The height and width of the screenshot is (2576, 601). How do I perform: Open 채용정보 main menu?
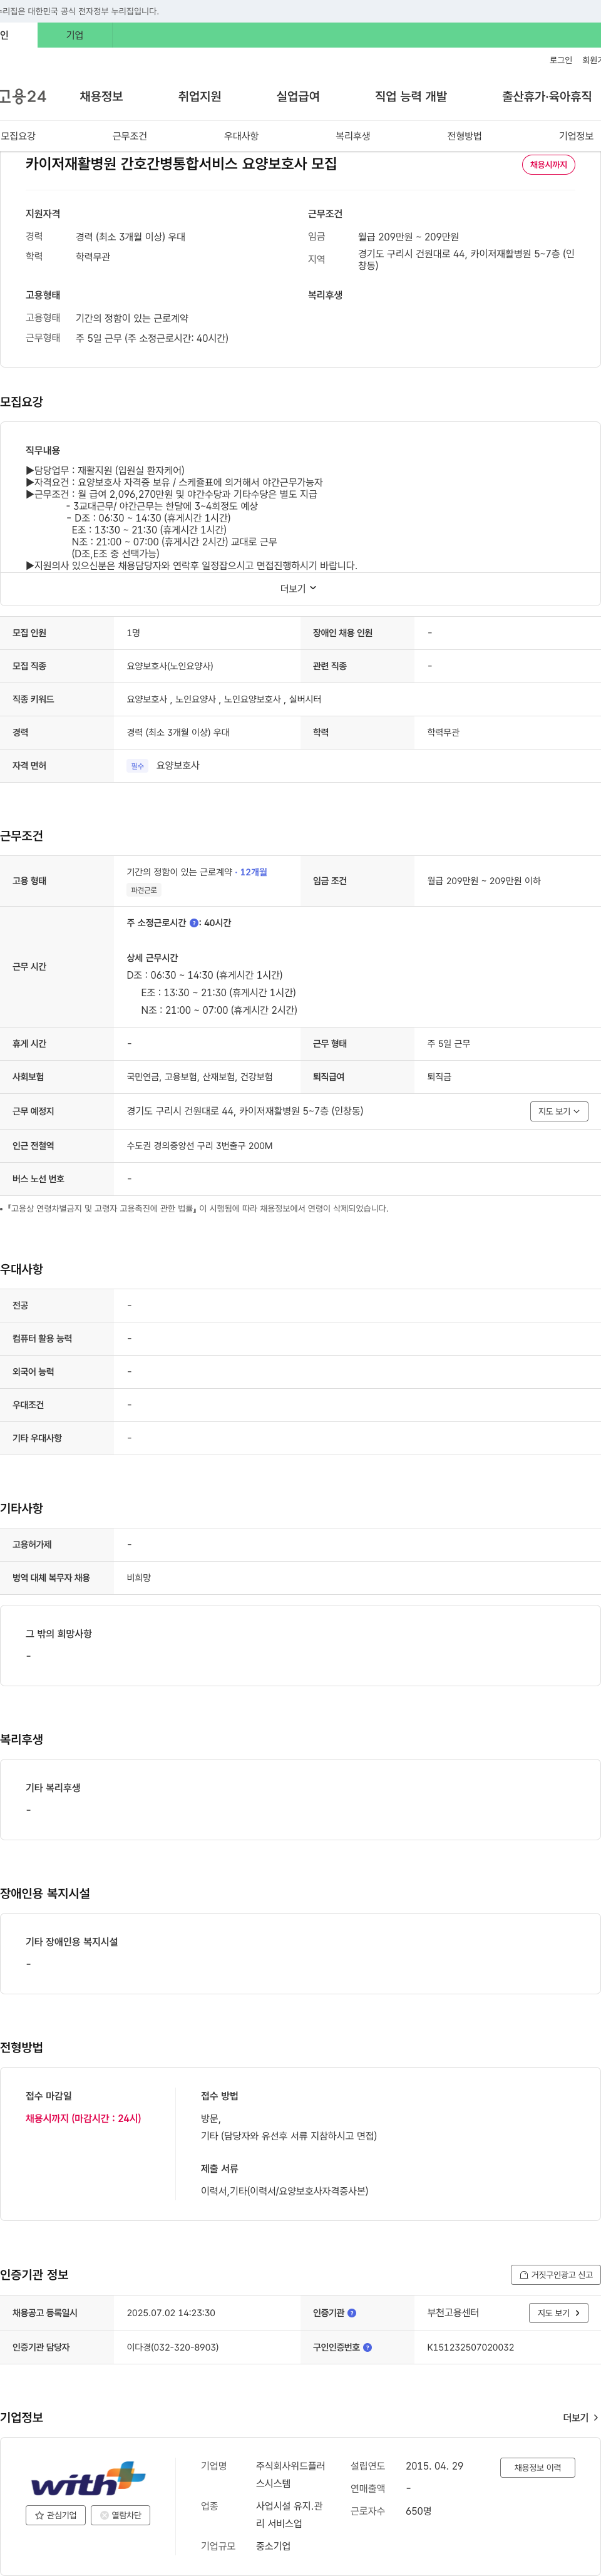pyautogui.click(x=101, y=96)
